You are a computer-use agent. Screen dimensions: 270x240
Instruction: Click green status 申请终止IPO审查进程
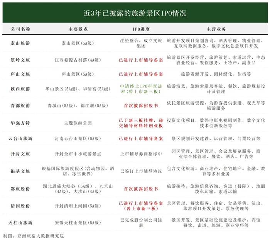[141, 89]
